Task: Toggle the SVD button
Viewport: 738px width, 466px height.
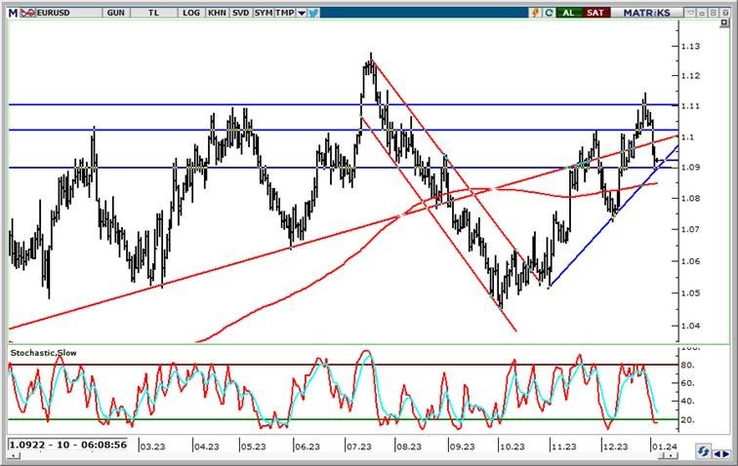Action: (x=240, y=13)
